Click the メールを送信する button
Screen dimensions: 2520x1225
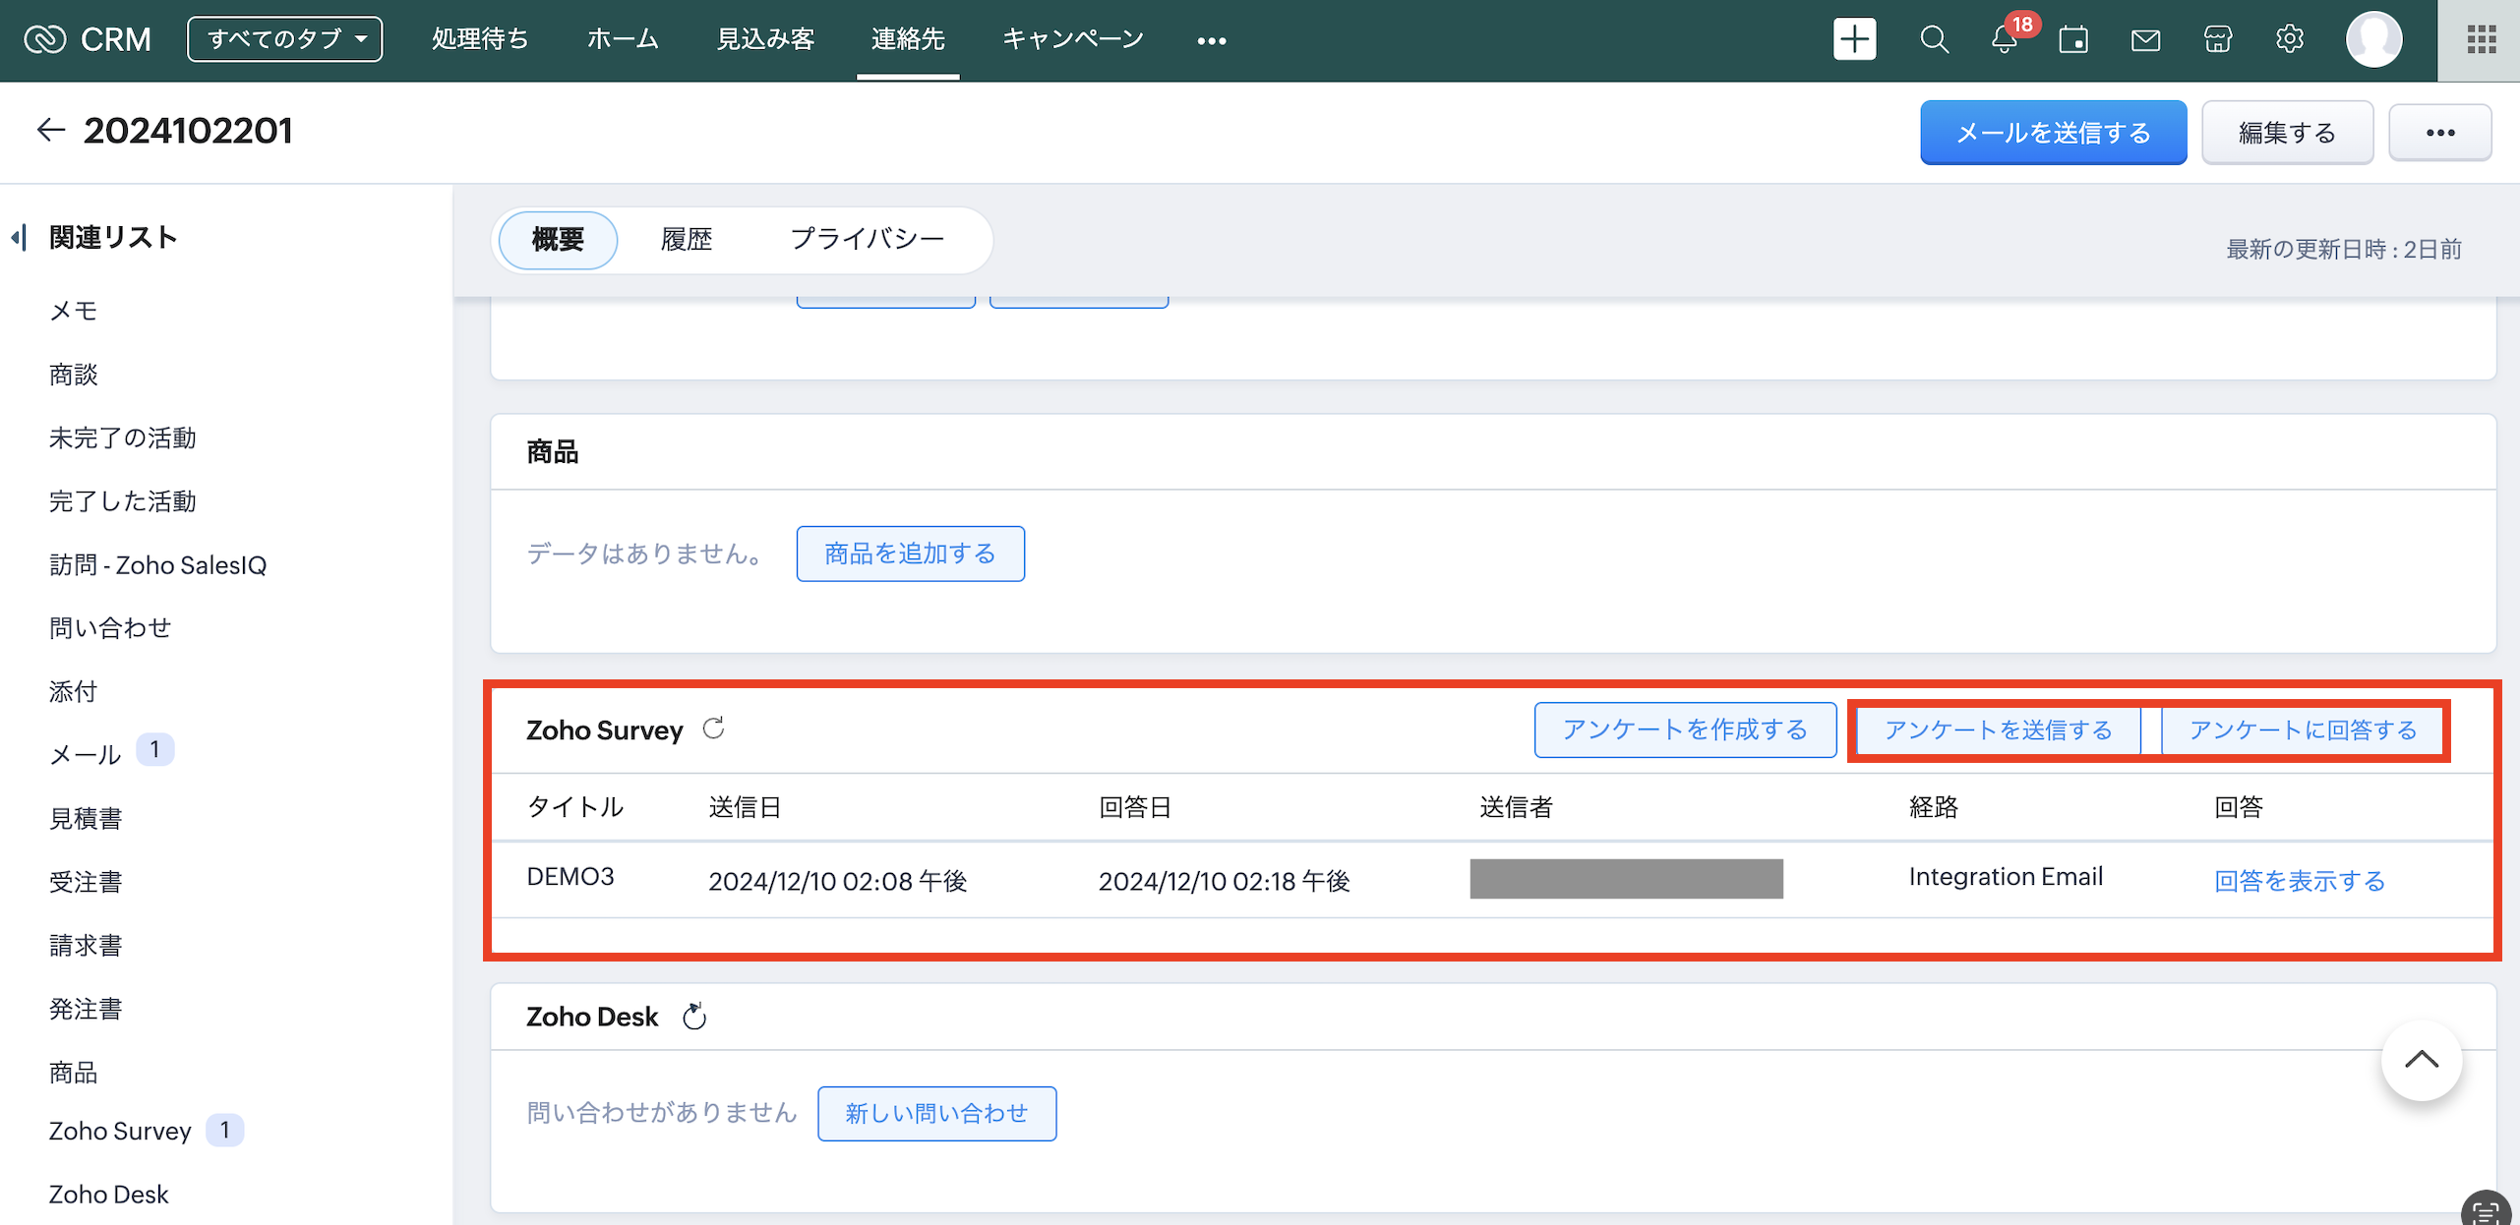2053,133
